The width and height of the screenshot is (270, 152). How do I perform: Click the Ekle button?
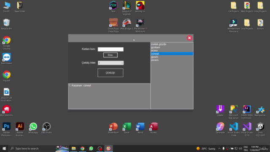[x=111, y=55]
